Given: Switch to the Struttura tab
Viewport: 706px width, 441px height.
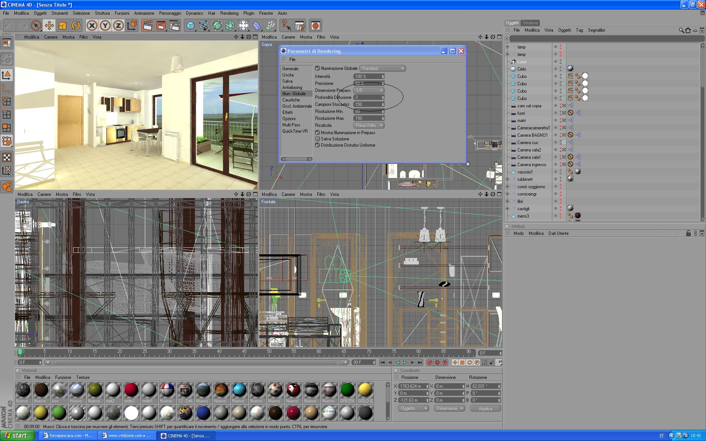Looking at the screenshot, I should [530, 23].
